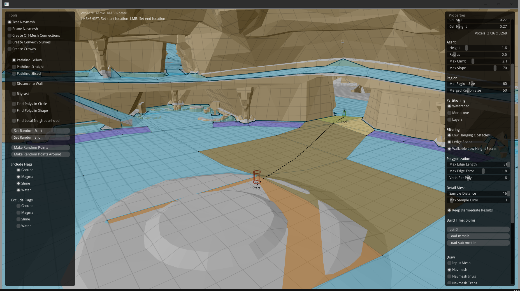
Task: Click the Load mmtile button
Action: pos(478,236)
